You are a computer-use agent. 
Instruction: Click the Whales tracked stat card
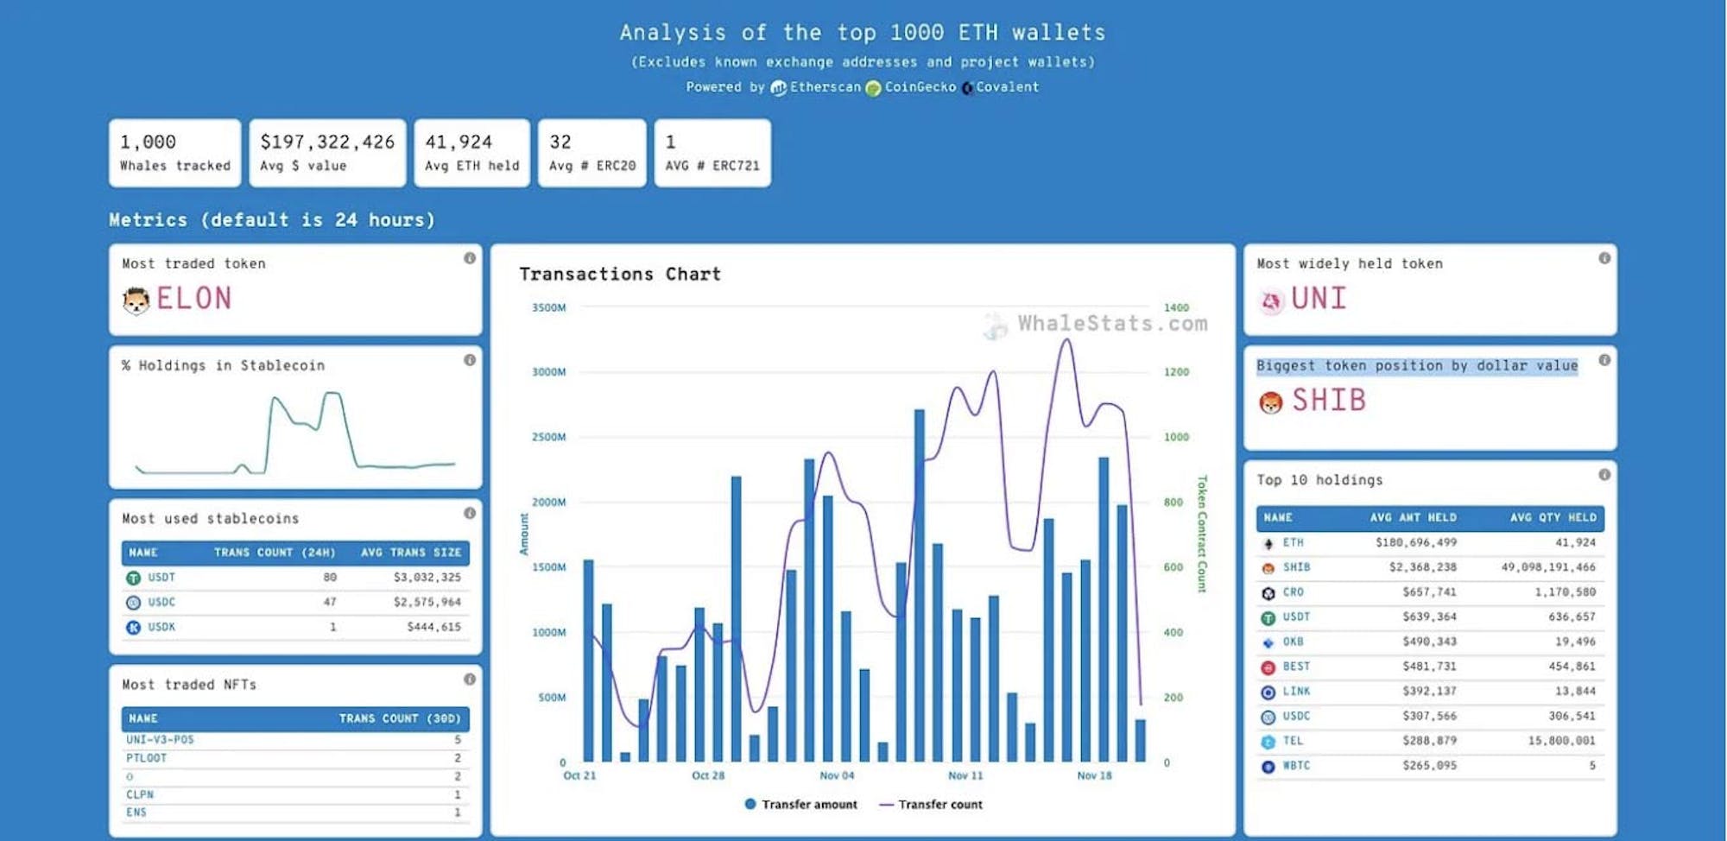(x=175, y=153)
